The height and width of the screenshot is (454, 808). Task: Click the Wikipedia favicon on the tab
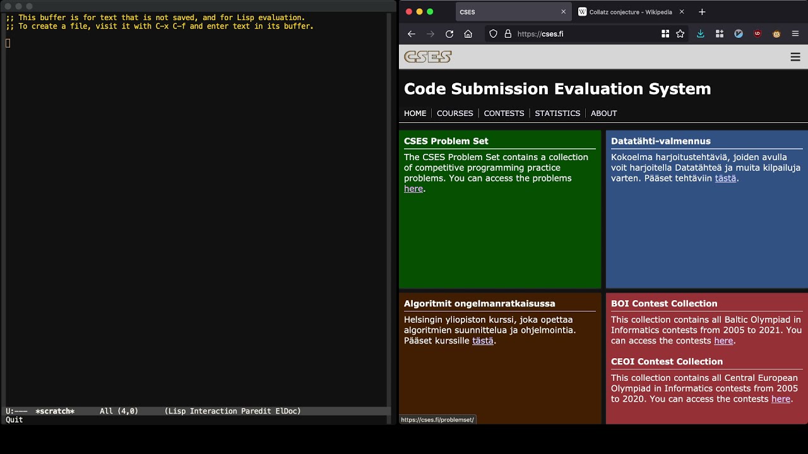click(x=582, y=12)
